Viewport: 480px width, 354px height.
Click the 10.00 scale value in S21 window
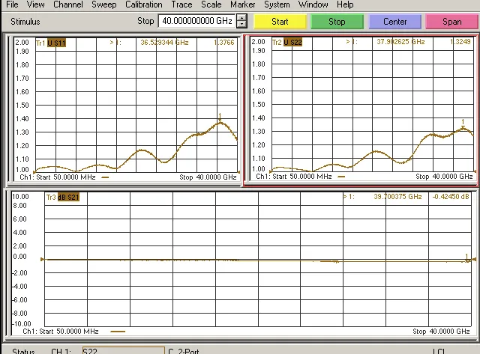(20, 197)
